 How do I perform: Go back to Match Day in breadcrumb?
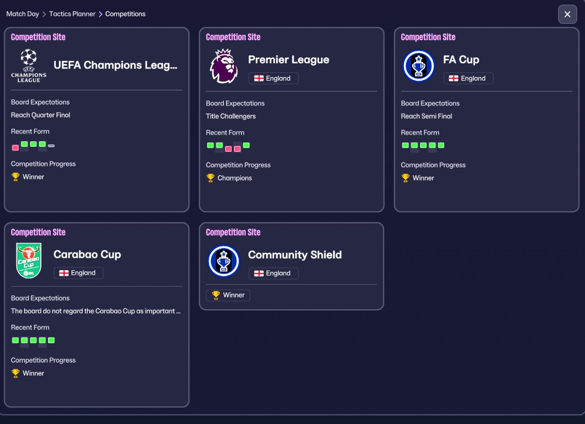tap(23, 14)
